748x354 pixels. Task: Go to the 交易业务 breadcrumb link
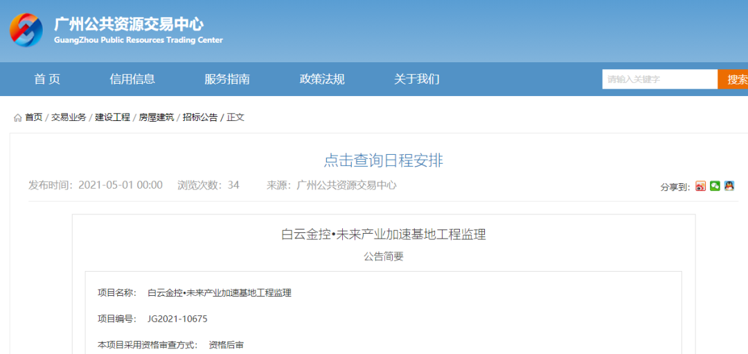pyautogui.click(x=69, y=118)
